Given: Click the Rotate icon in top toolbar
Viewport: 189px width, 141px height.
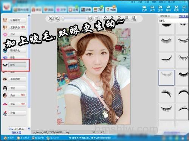Looking at the screenshot, I should [x=168, y=9].
